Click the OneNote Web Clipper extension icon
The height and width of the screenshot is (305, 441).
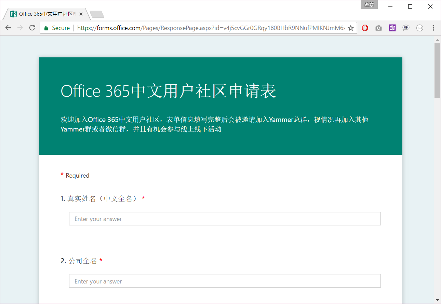click(x=392, y=28)
